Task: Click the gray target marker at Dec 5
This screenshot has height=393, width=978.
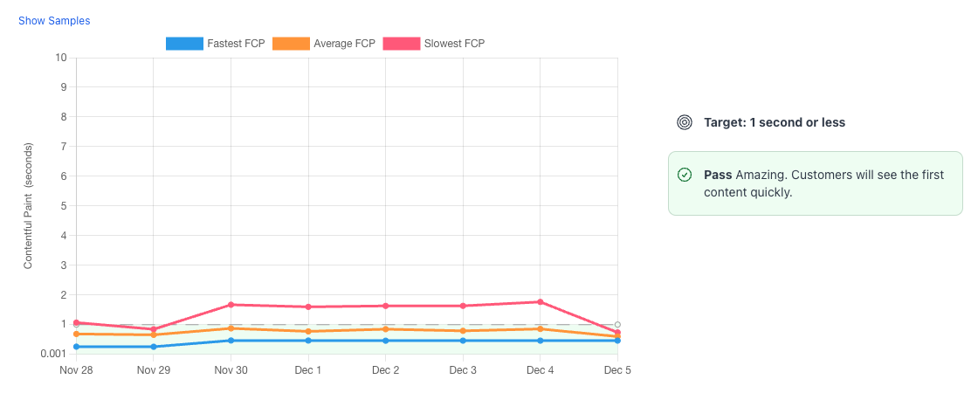Action: tap(617, 325)
